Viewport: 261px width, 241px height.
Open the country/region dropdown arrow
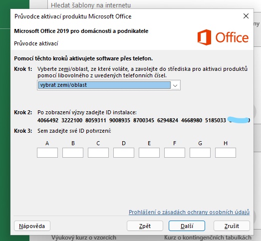coord(175,85)
